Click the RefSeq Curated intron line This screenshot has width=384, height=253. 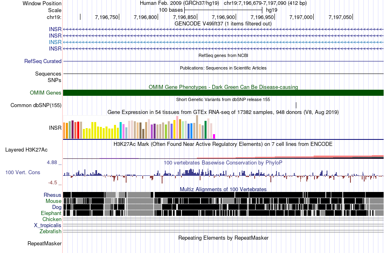click(x=223, y=61)
